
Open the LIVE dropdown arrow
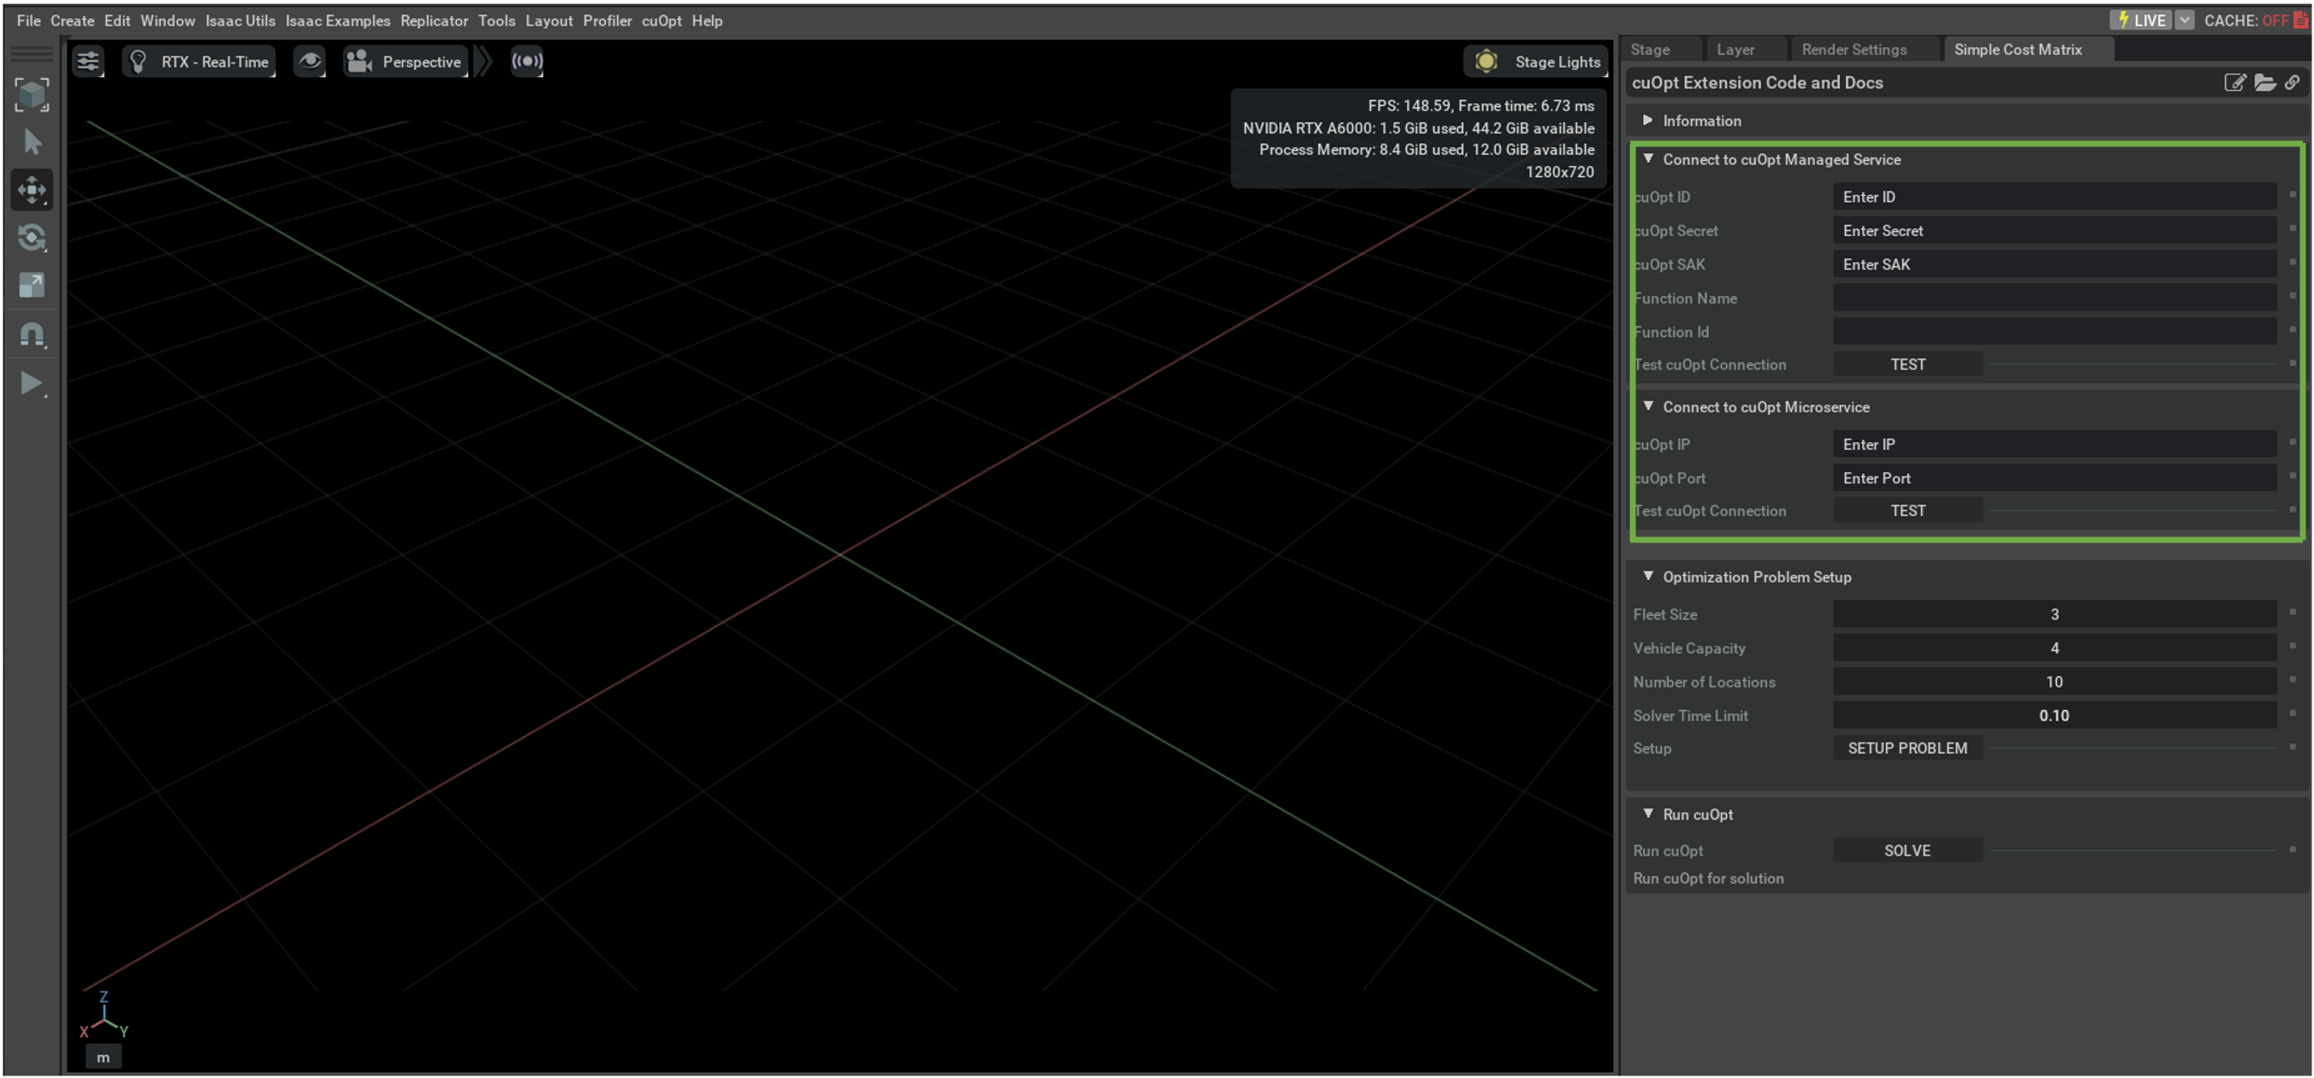pyautogui.click(x=2185, y=20)
